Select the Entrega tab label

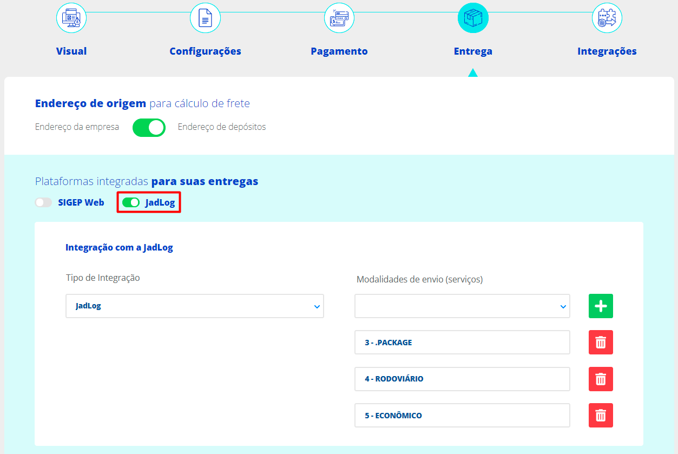coord(473,51)
